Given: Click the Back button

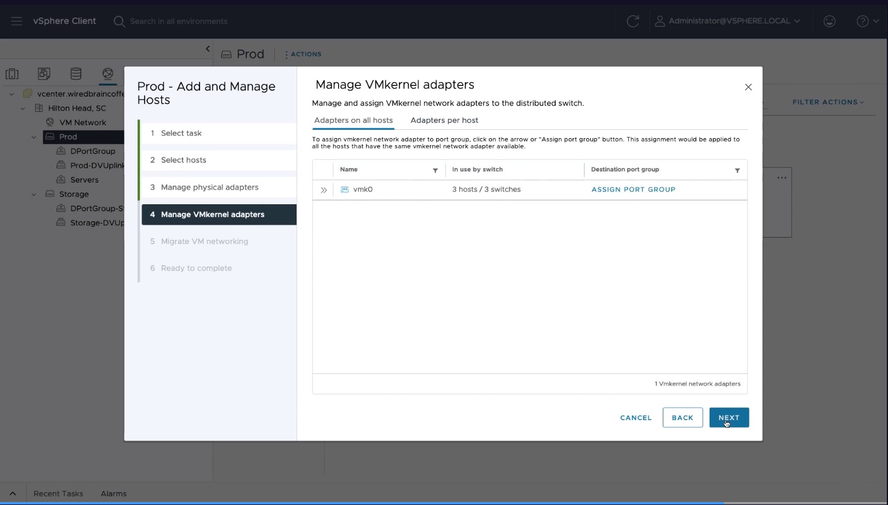Looking at the screenshot, I should (682, 418).
